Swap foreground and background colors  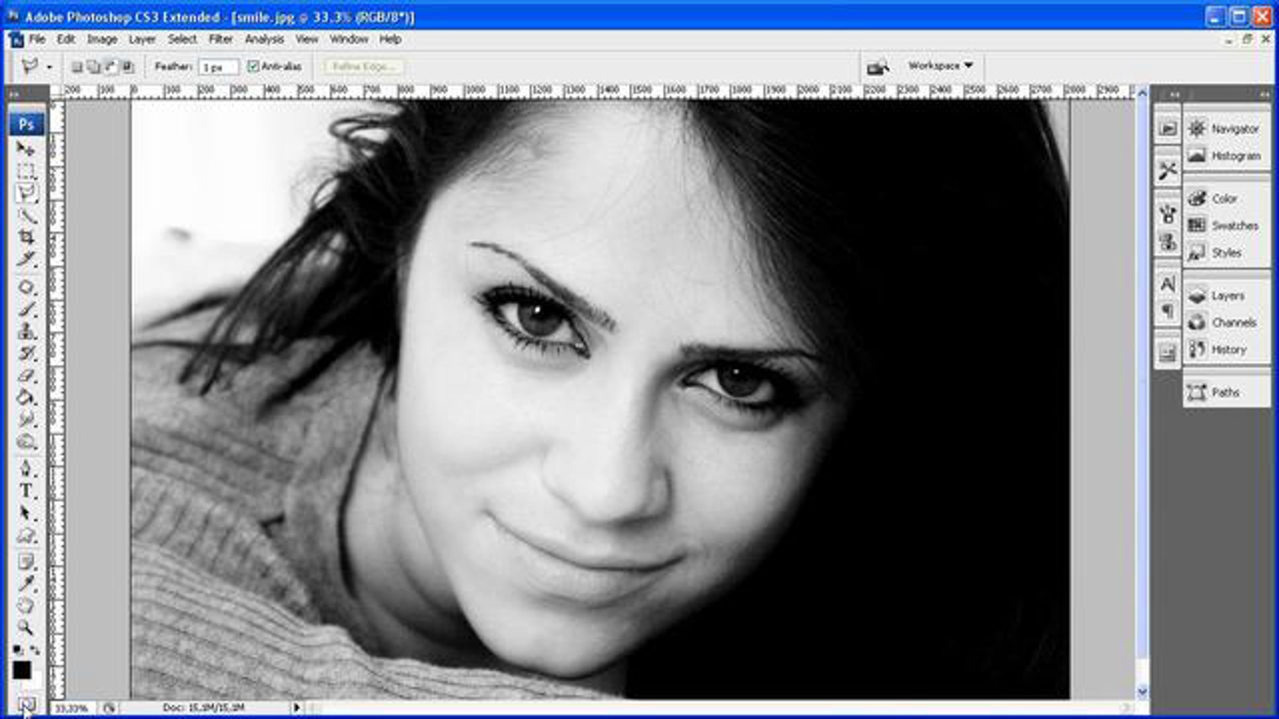35,650
